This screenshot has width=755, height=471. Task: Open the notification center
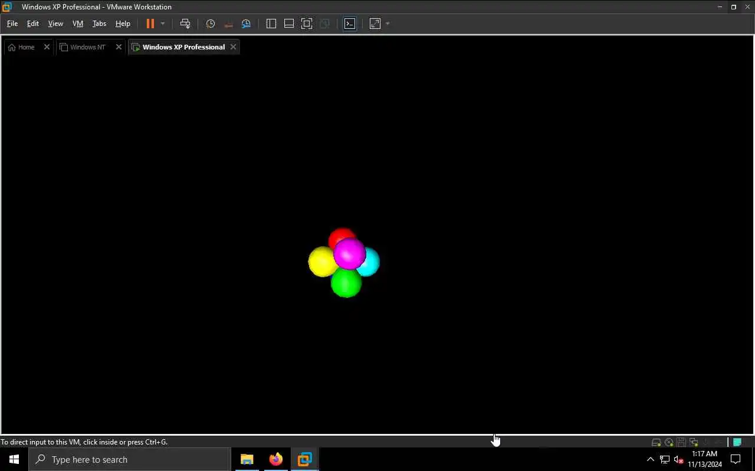point(736,459)
